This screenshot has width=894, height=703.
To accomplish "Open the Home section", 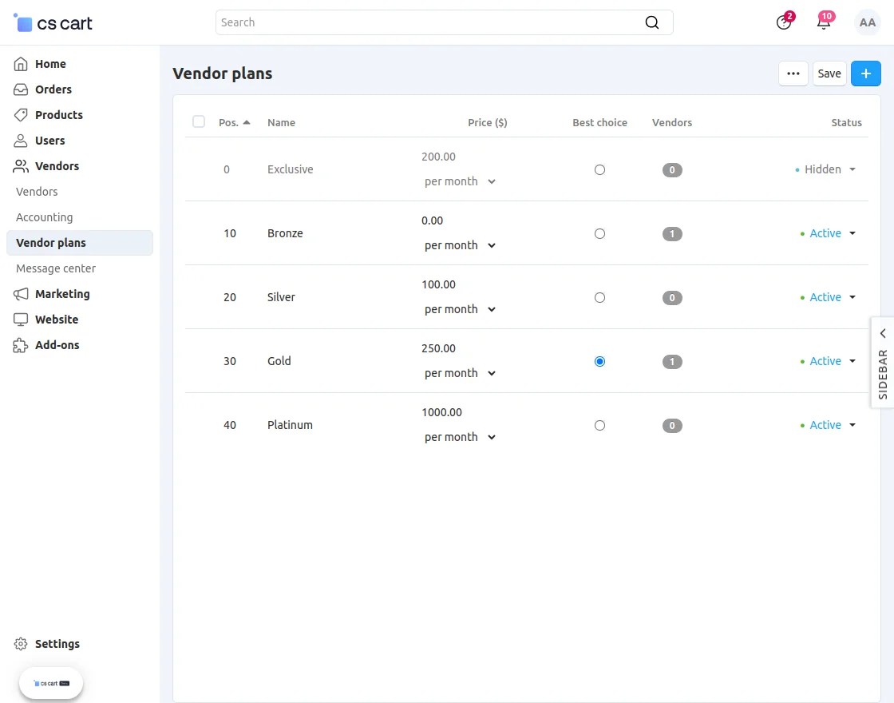I will coord(50,64).
